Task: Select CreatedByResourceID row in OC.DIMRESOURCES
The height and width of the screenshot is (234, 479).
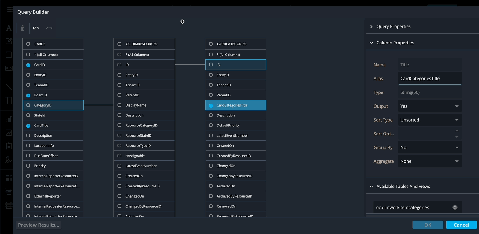Action: pos(144,186)
